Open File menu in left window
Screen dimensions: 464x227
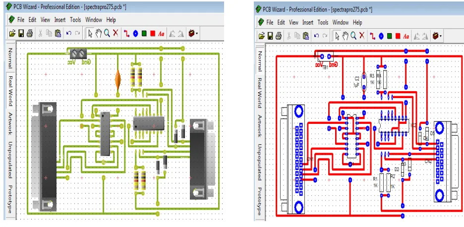(21, 20)
